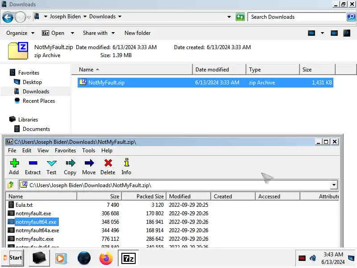Sort Explorer list by Date modified
Image resolution: width=357 pixels, height=268 pixels.
coord(219,70)
